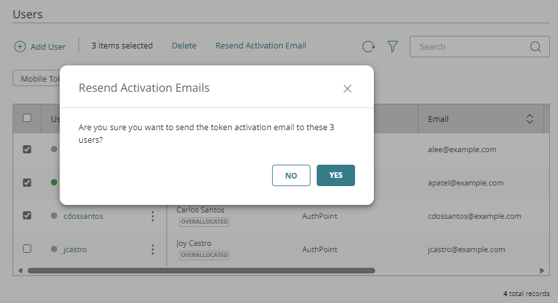Open jcastro row three-dot menu
Viewport: 558px width, 303px height.
pos(153,250)
